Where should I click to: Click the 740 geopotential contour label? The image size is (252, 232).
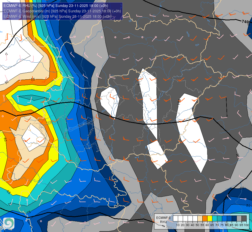(x=245, y=22)
